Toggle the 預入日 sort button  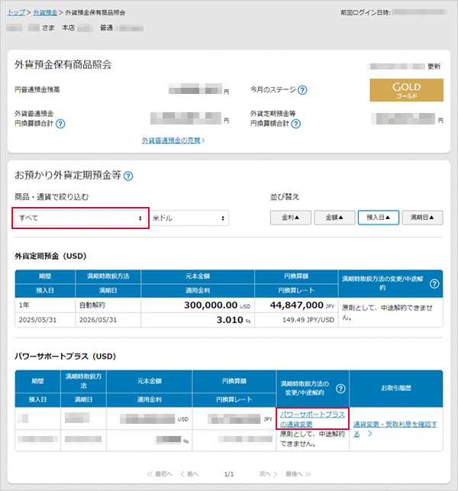(x=378, y=218)
